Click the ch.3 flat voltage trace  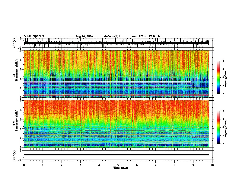tap(116, 155)
